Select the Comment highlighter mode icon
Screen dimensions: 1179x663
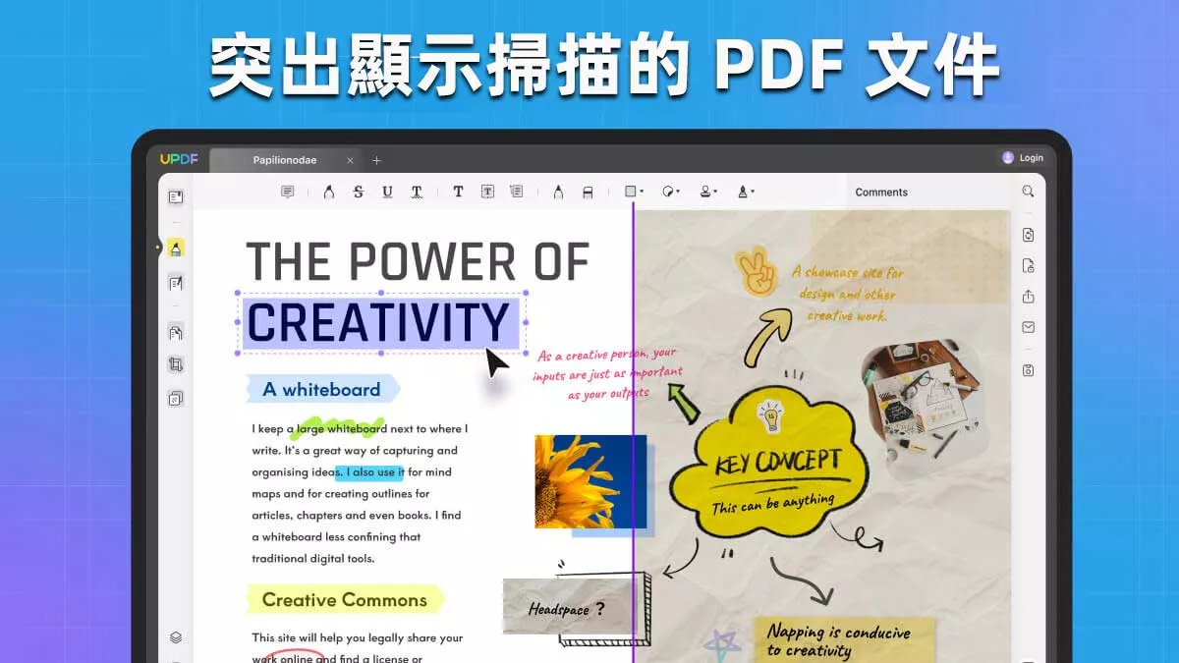coord(176,249)
